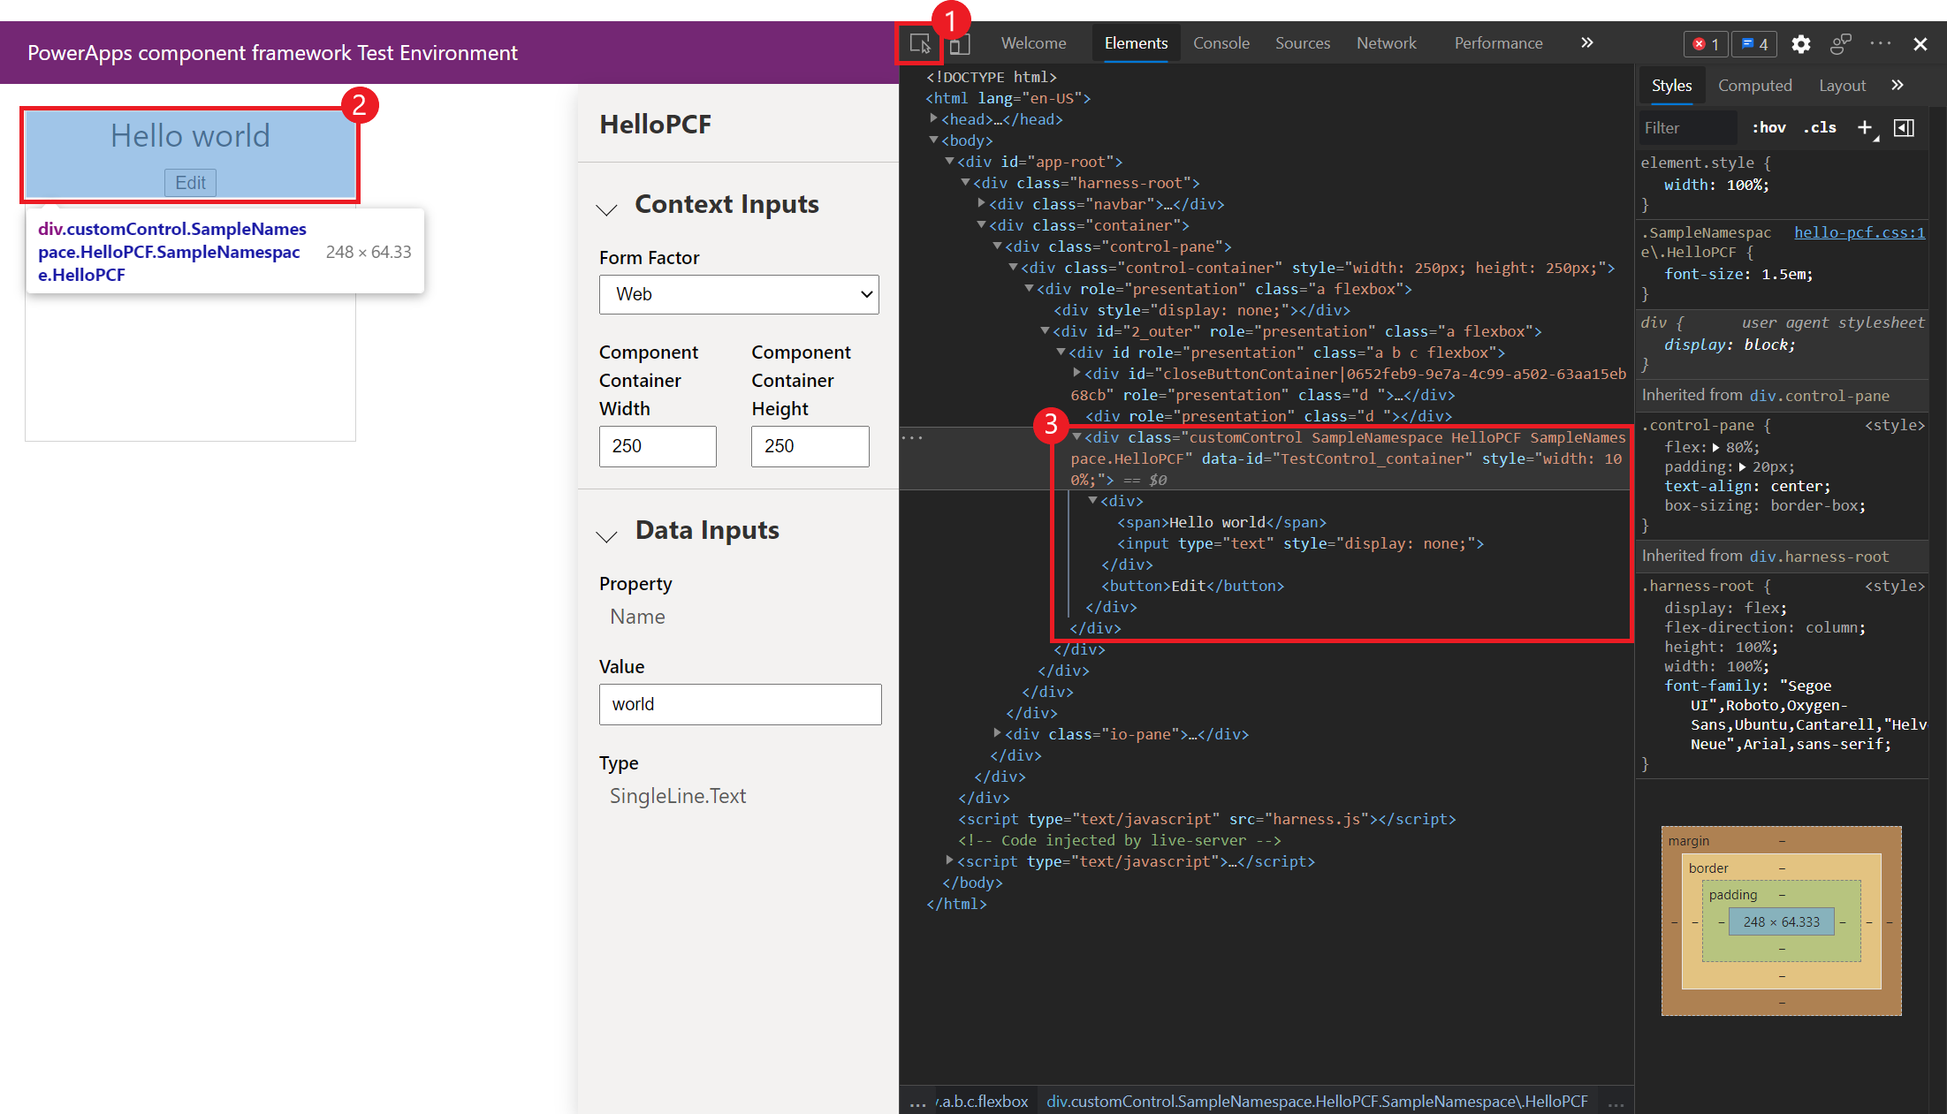Image resolution: width=1947 pixels, height=1114 pixels.
Task: Switch to the Performance tab
Action: (x=1498, y=42)
